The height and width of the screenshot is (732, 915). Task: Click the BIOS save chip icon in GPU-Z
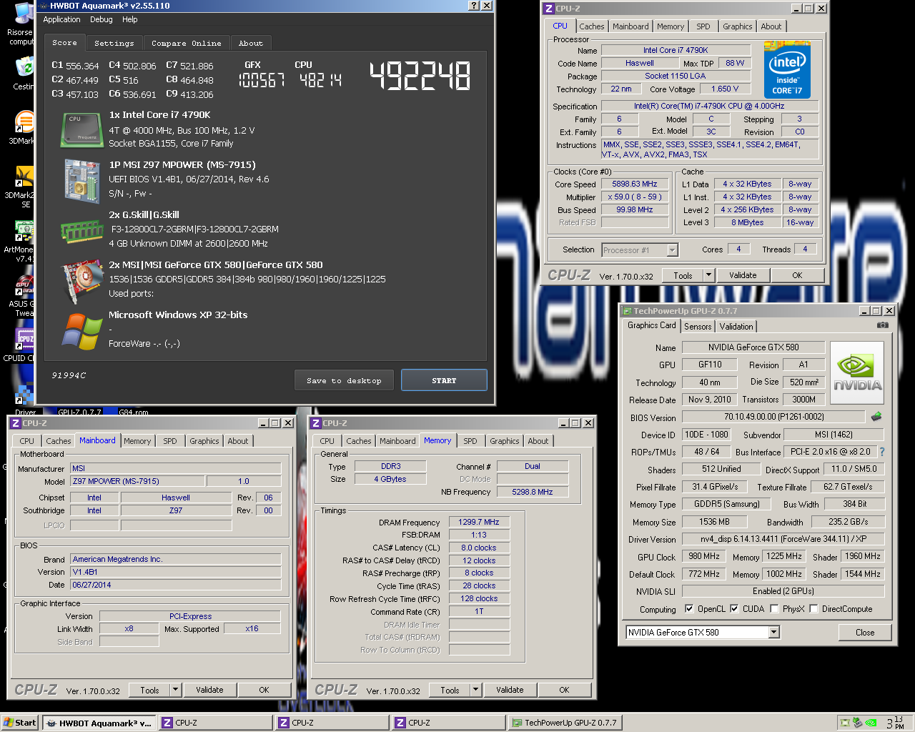876,416
